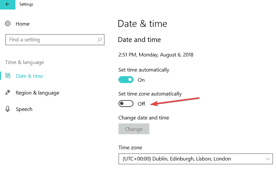Click the search magnifier icon
The height and width of the screenshot is (170, 276).
coord(99,40)
